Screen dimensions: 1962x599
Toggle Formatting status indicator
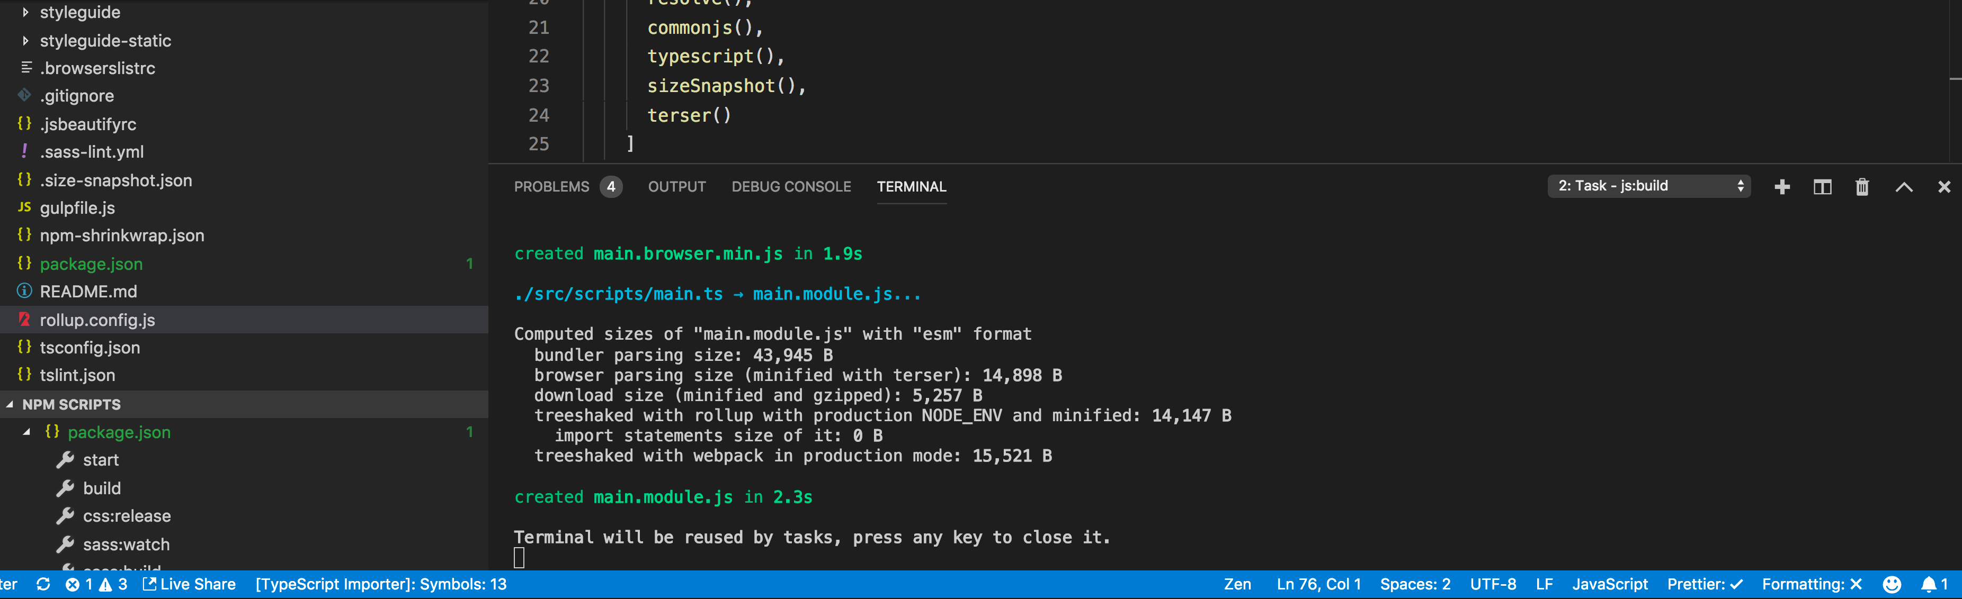[1811, 584]
